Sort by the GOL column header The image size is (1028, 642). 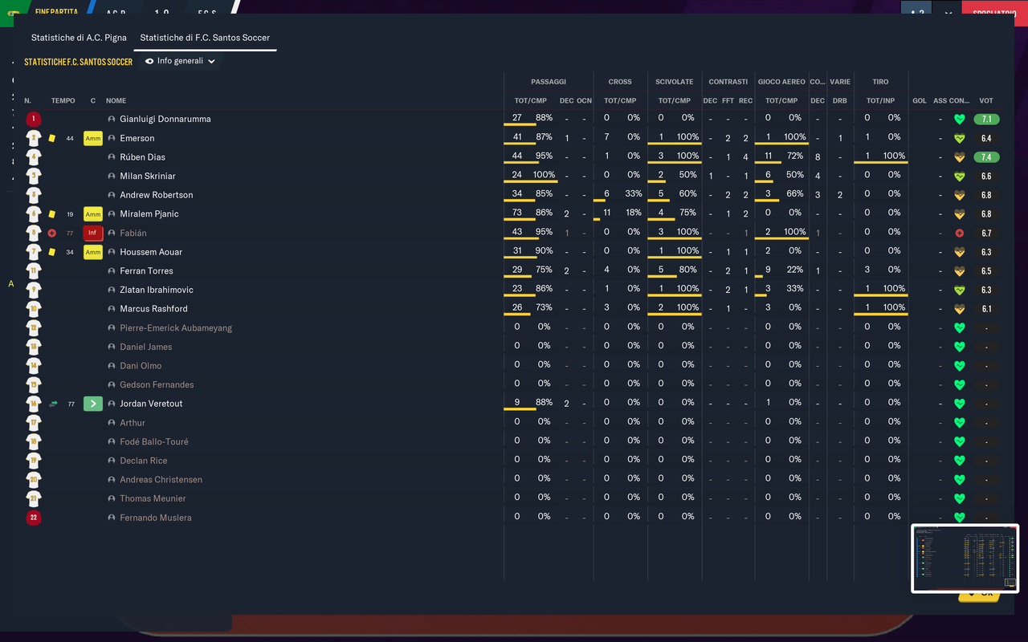pyautogui.click(x=920, y=101)
